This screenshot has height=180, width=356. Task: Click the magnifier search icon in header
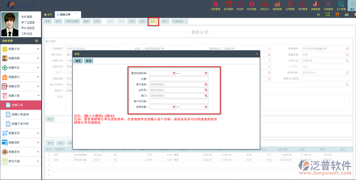click(x=319, y=15)
